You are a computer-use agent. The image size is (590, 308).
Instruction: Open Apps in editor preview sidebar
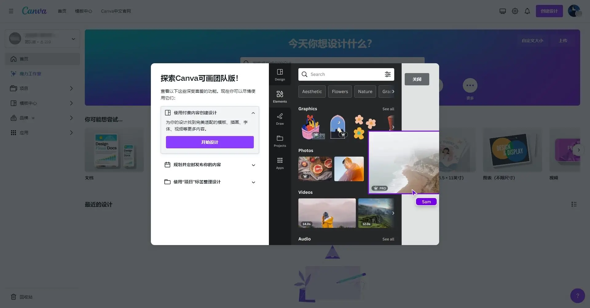click(x=280, y=163)
